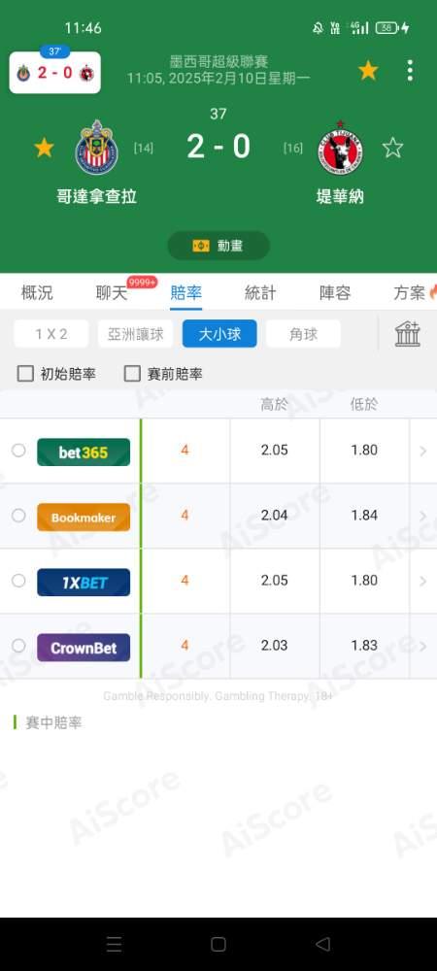Tap the Android recent apps menu button

click(114, 944)
